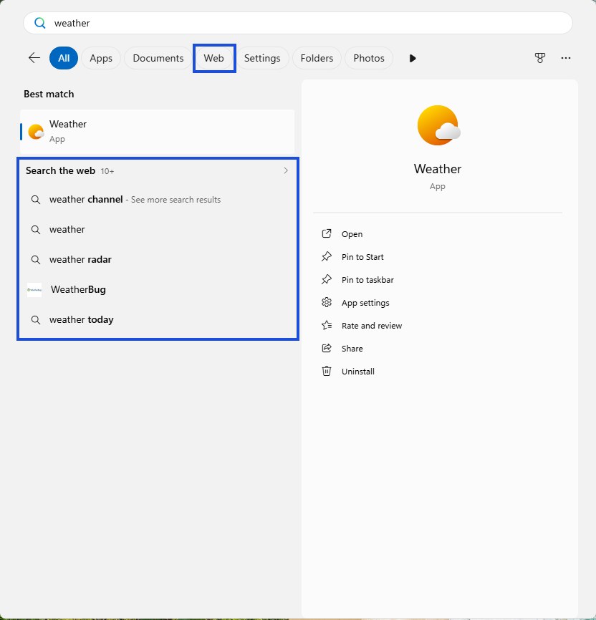Switch to the Photos filter tab
This screenshot has width=596, height=620.
(369, 58)
